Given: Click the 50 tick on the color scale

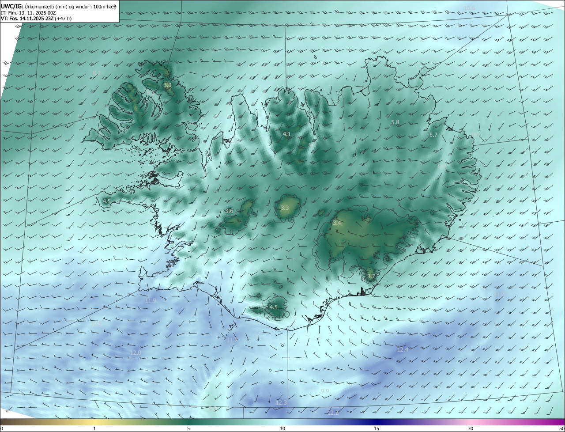Looking at the screenshot, I should coord(561,428).
